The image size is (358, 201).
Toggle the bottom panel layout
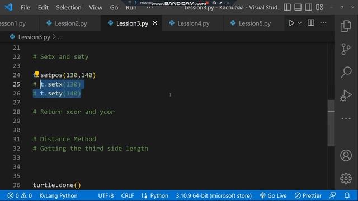click(298, 7)
